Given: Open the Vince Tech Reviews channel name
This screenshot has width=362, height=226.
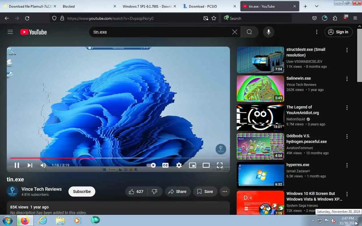Looking at the screenshot, I should pyautogui.click(x=42, y=189).
